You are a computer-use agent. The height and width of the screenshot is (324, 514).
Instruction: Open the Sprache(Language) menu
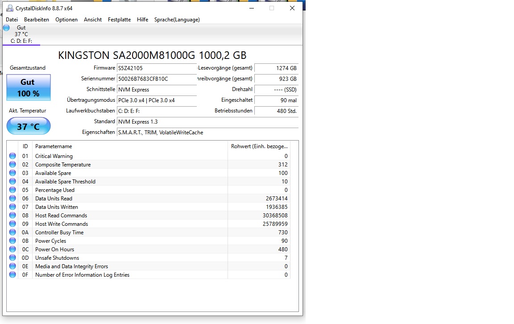(177, 20)
